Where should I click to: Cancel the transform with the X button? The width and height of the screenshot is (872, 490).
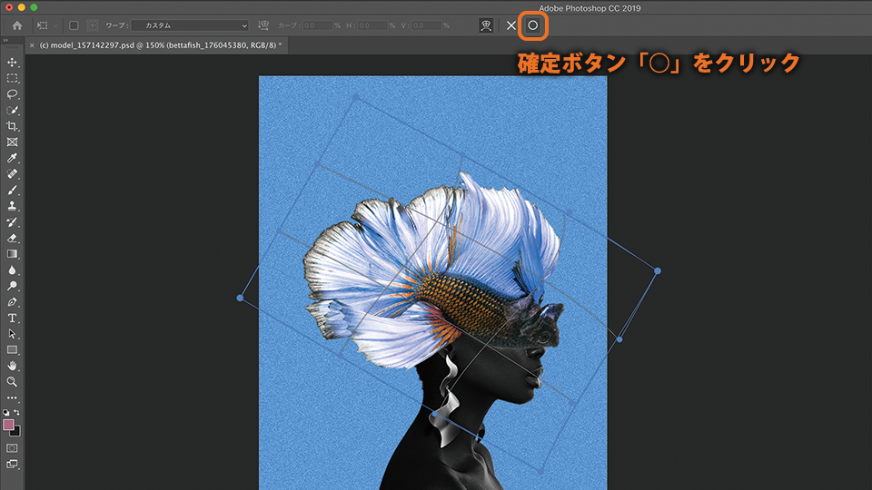coord(511,25)
